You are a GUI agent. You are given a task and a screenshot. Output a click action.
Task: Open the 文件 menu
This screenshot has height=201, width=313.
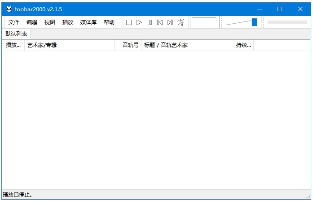tap(14, 22)
